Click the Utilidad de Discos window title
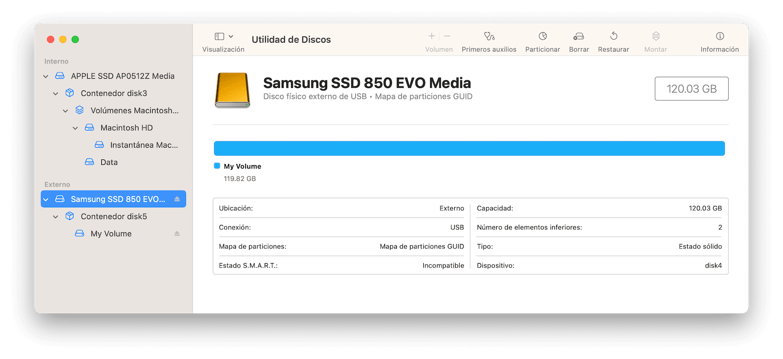This screenshot has height=359, width=783. click(x=291, y=40)
